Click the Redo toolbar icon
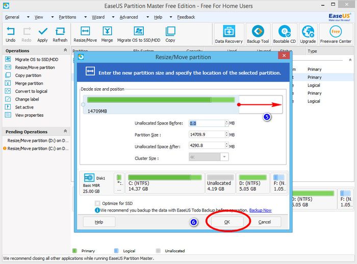The width and height of the screenshot is (357, 264). click(x=27, y=31)
